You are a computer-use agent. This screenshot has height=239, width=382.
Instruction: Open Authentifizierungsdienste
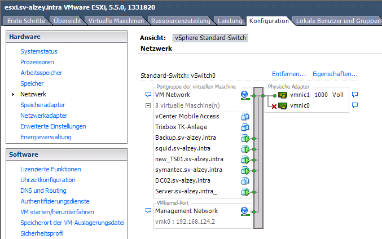[55, 201]
